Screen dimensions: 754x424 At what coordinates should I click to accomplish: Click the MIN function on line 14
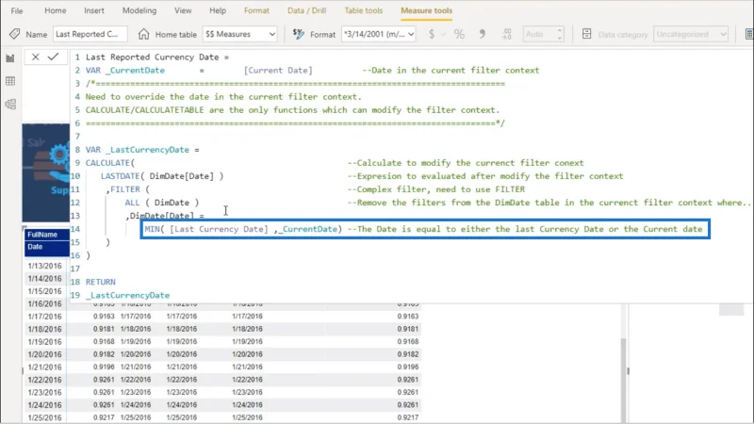[x=152, y=229]
